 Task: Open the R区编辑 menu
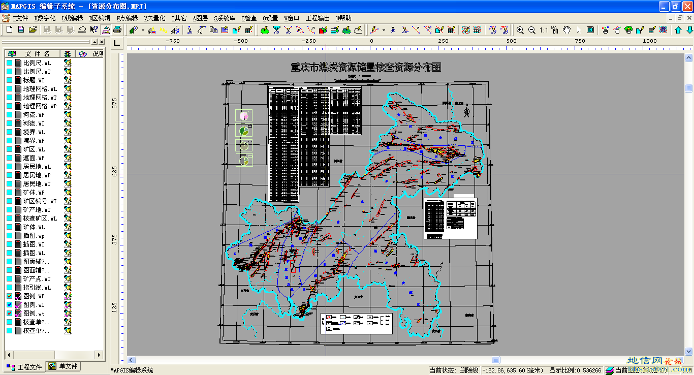coord(100,18)
